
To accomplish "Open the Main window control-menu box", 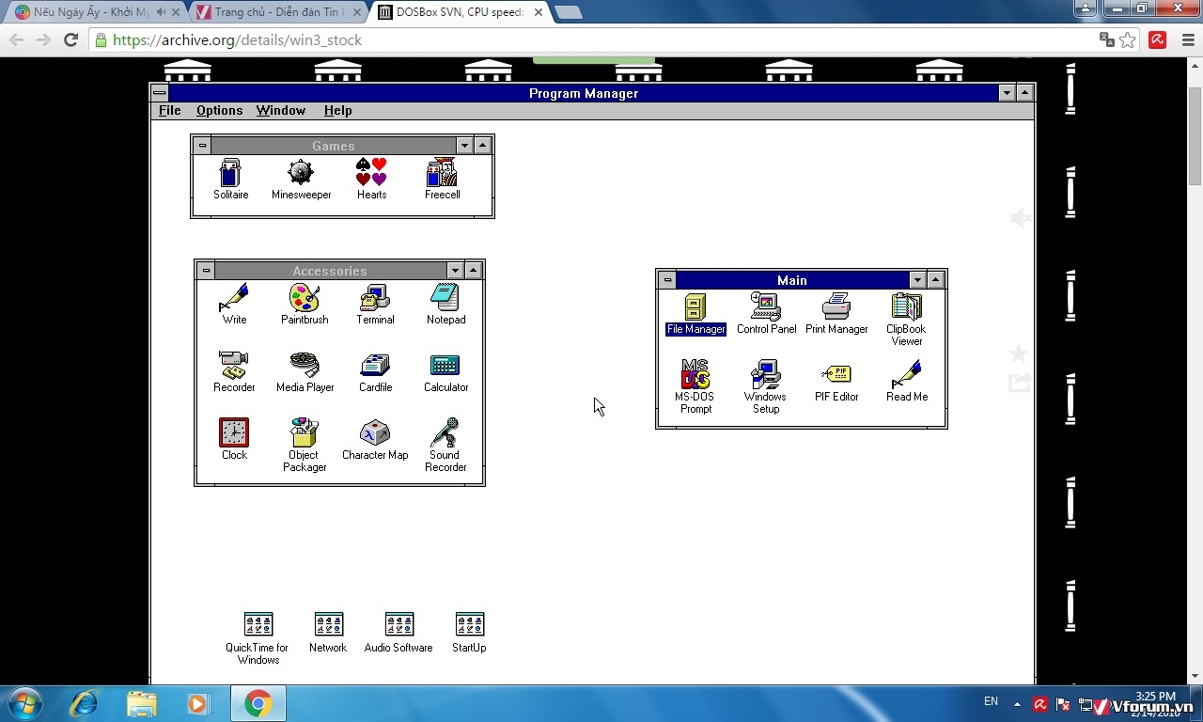I will click(x=667, y=279).
